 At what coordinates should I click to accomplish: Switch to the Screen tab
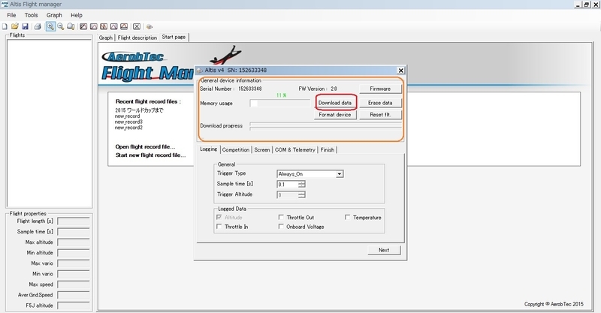(x=262, y=150)
